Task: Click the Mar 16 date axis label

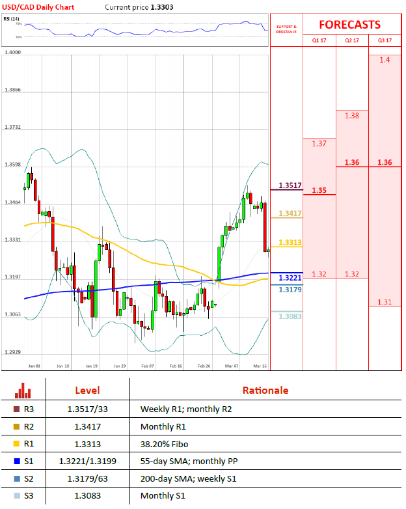Action: tap(260, 366)
